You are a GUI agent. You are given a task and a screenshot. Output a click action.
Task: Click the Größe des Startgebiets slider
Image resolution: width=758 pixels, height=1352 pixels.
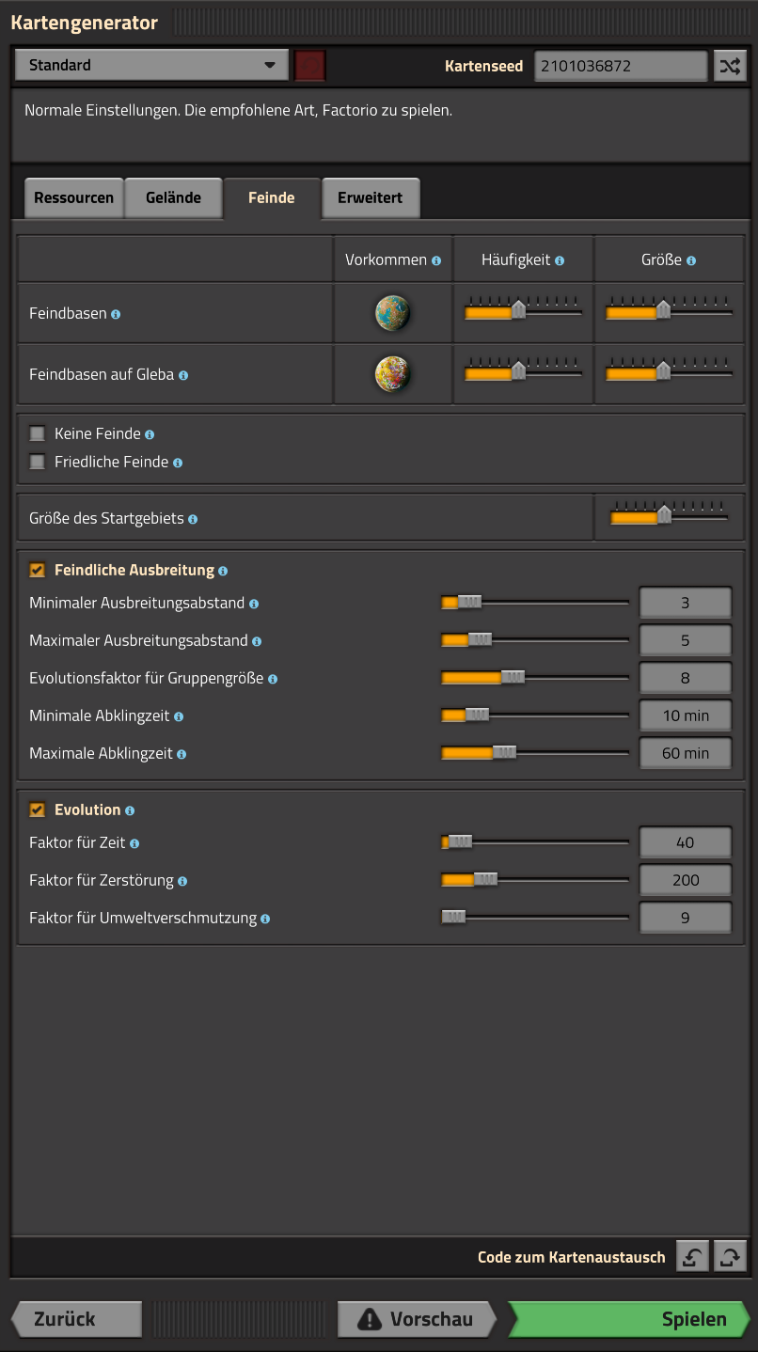pyautogui.click(x=669, y=514)
